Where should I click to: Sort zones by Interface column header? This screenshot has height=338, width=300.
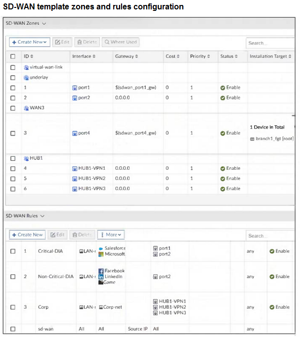pyautogui.click(x=84, y=56)
